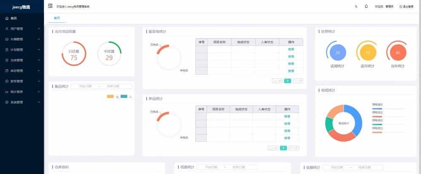This screenshot has width=421, height=174.
Task: Go to previous page in 新品统计 pager
Action: coord(273,148)
